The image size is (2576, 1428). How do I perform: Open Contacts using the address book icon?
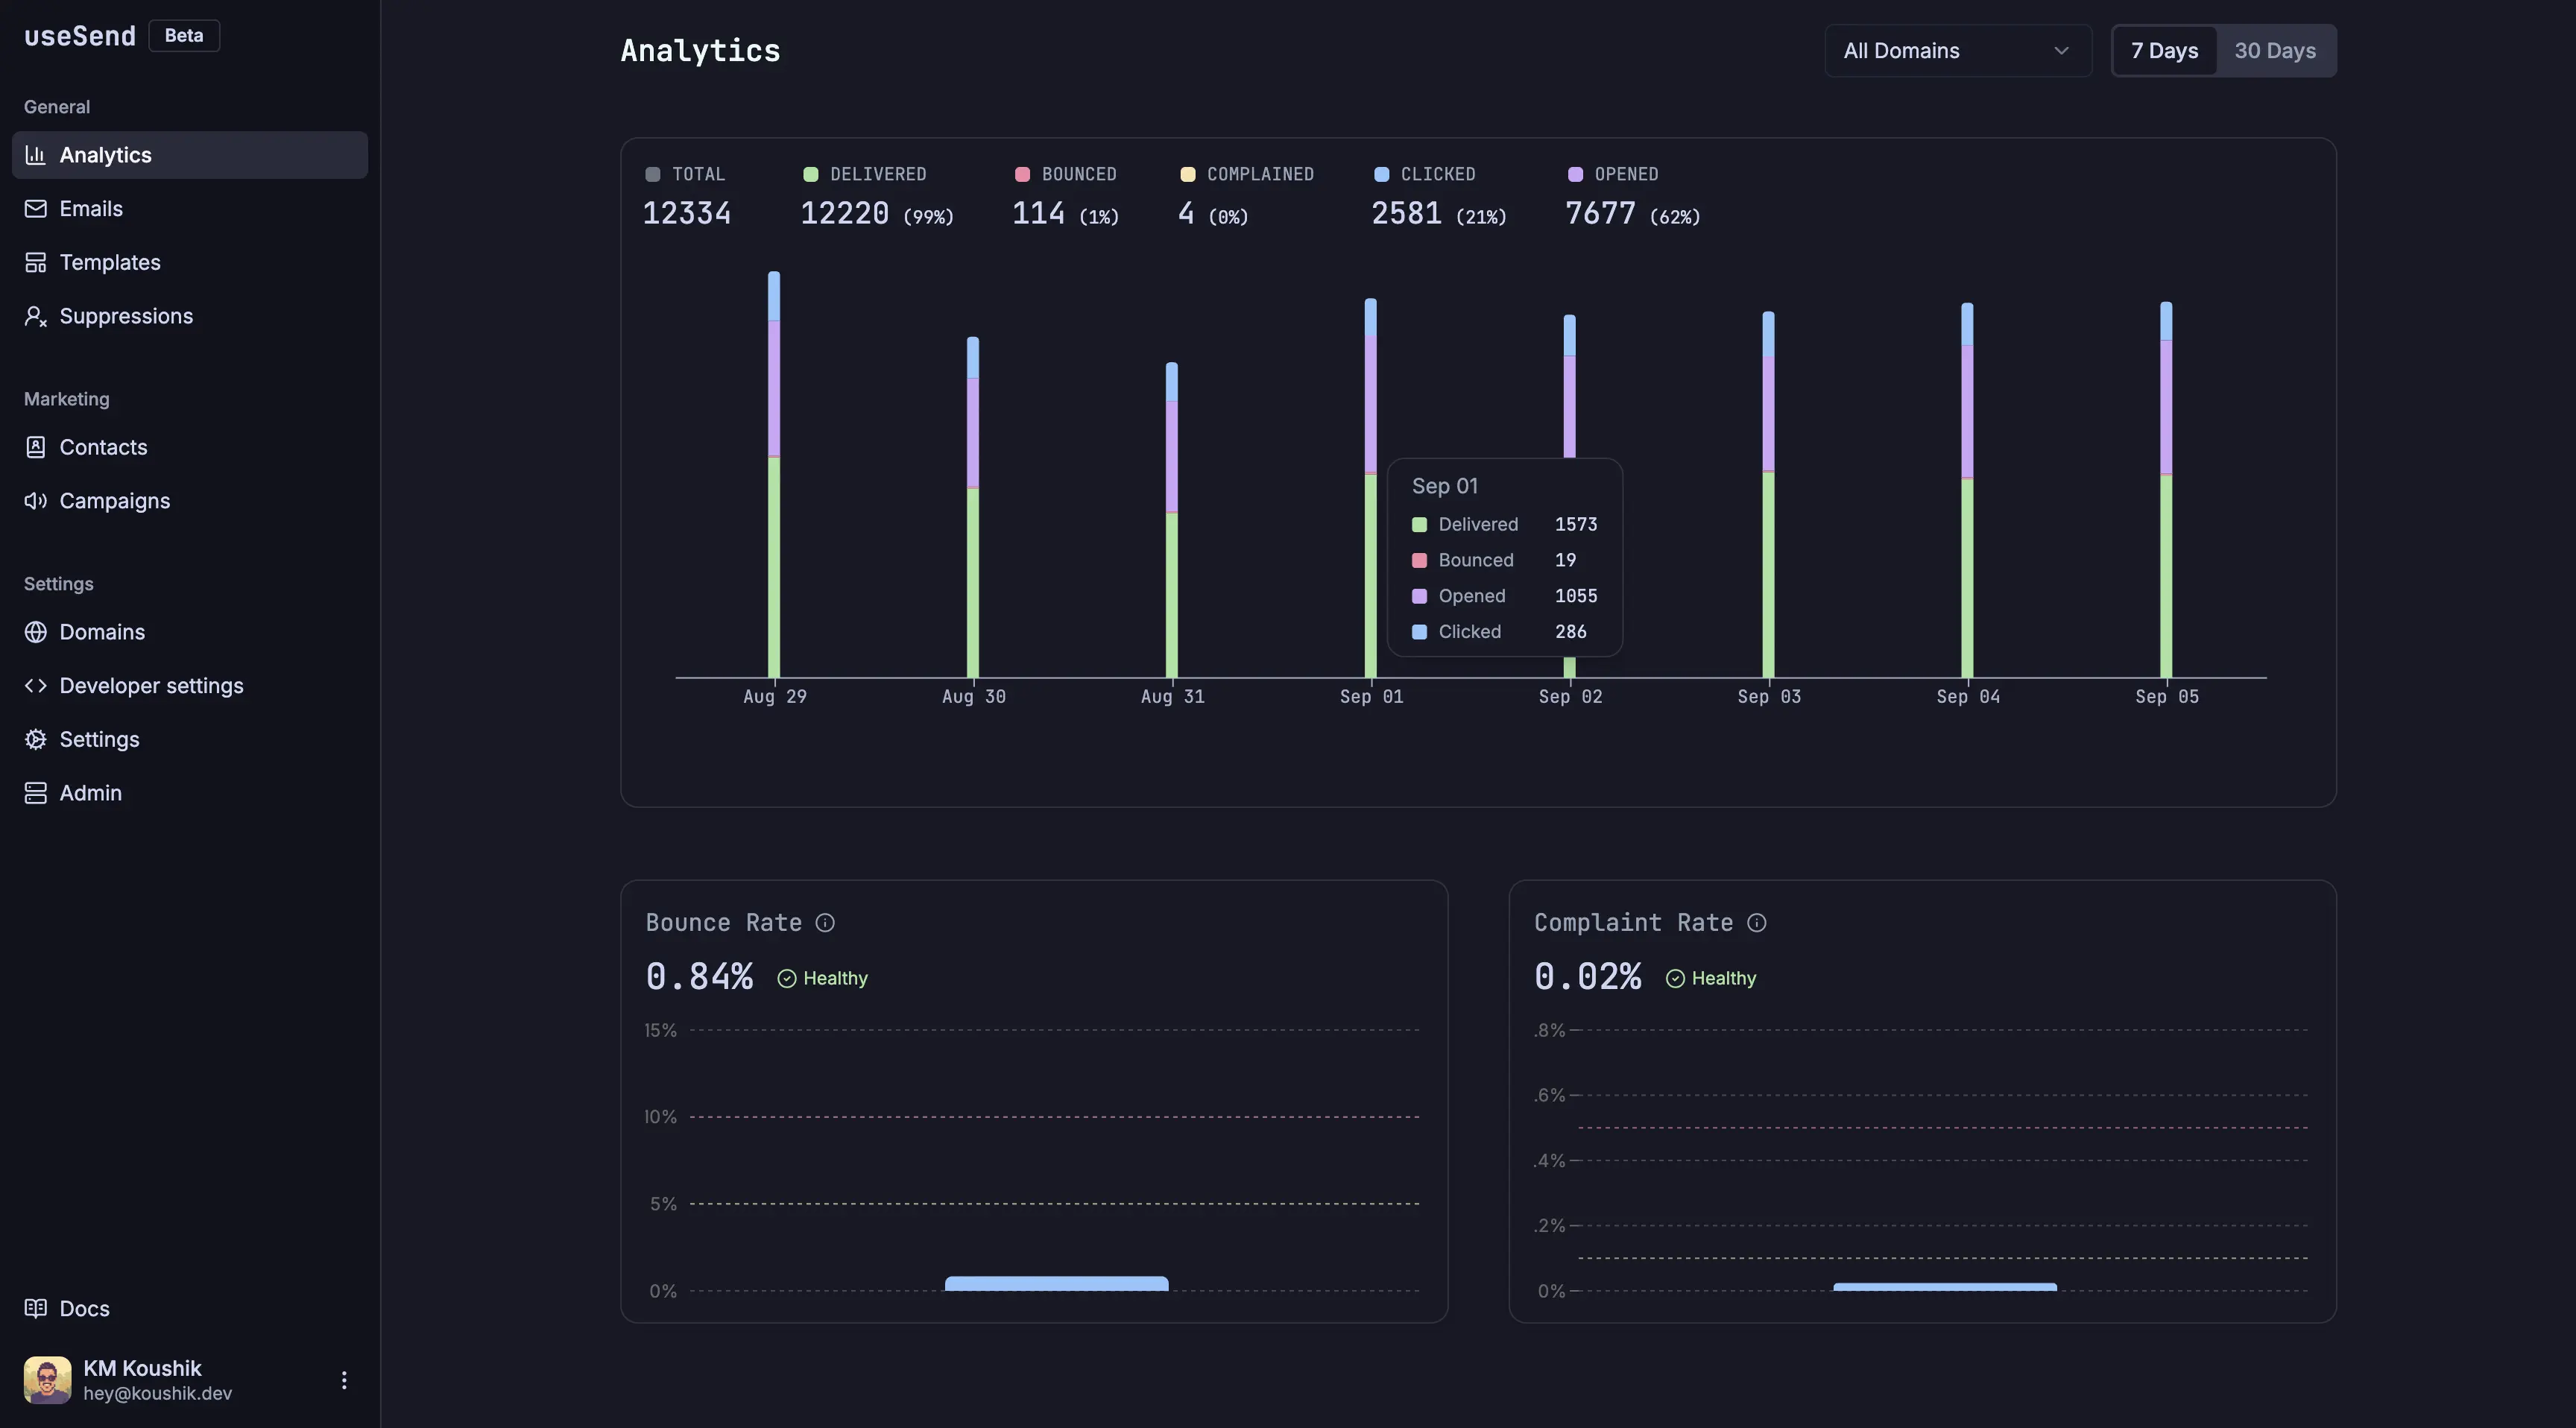[35, 447]
